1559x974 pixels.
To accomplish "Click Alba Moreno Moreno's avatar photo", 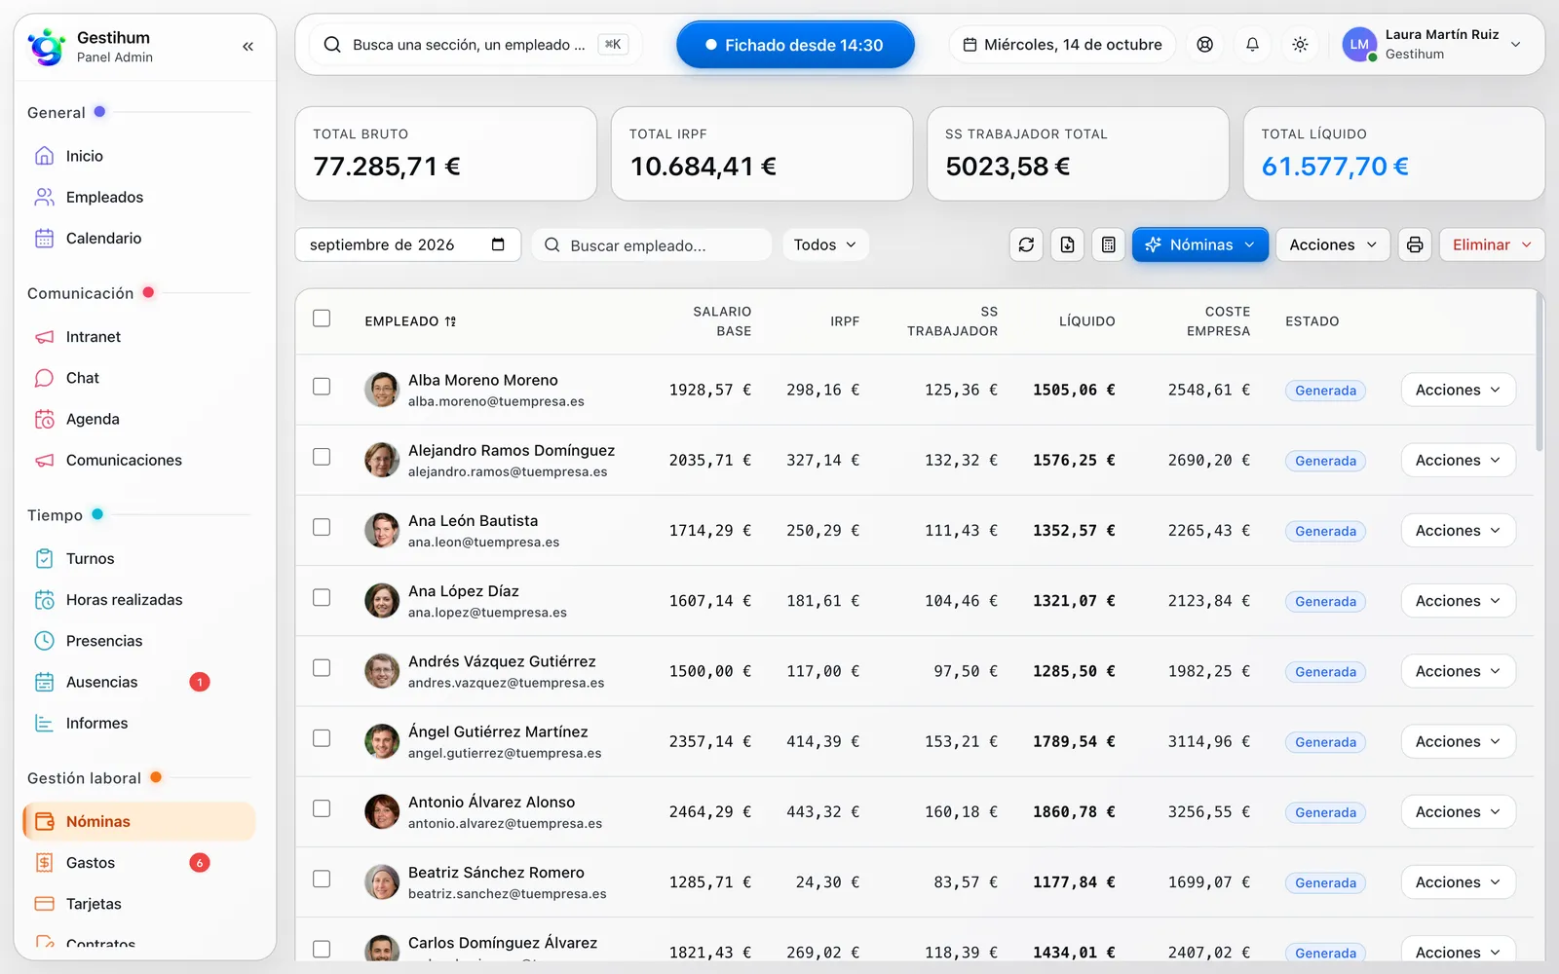I will point(382,390).
